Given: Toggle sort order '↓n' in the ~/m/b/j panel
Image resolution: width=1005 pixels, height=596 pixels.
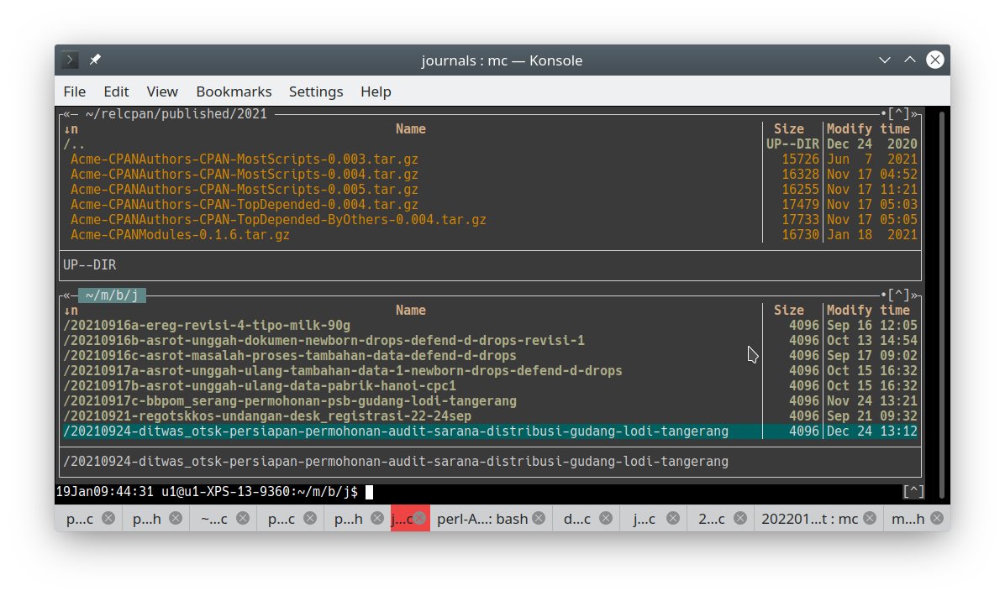Looking at the screenshot, I should 71,311.
